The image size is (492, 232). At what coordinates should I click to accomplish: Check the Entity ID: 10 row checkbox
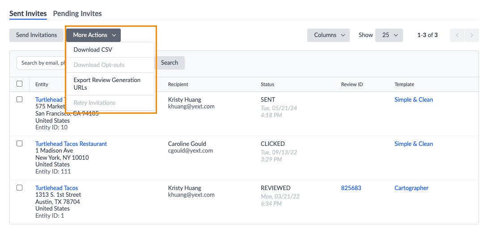tap(19, 99)
